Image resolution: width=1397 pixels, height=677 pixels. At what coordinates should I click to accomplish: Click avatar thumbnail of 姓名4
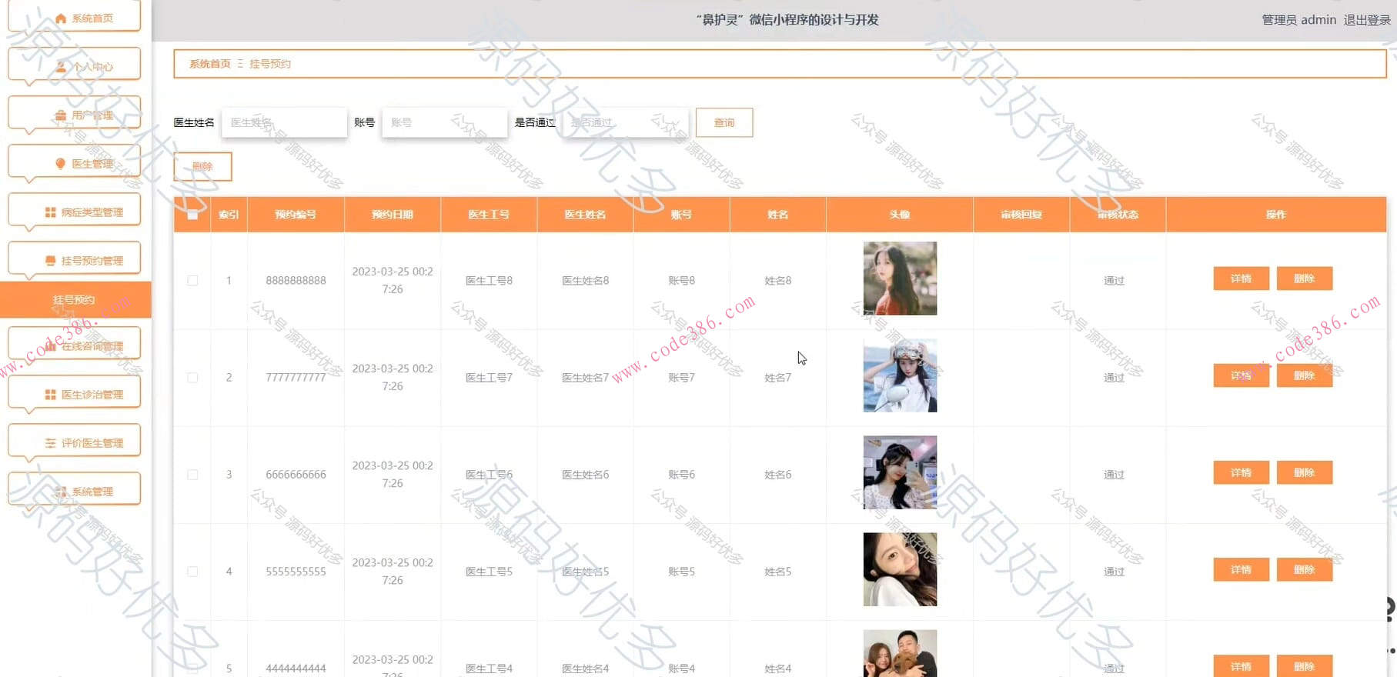pyautogui.click(x=900, y=654)
